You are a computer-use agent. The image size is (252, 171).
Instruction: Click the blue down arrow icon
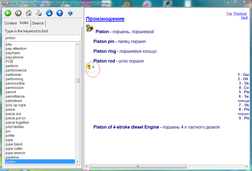(49, 13)
